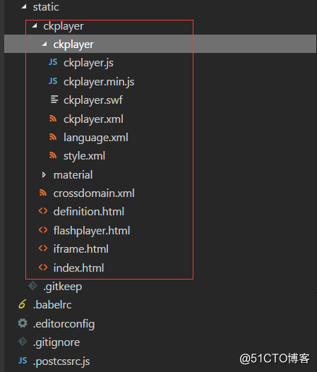317x372 pixels.
Task: Collapse the outer ckplayer folder arrow
Action: pos(35,25)
